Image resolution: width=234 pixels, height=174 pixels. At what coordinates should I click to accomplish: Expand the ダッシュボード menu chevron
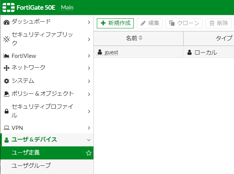click(x=89, y=22)
